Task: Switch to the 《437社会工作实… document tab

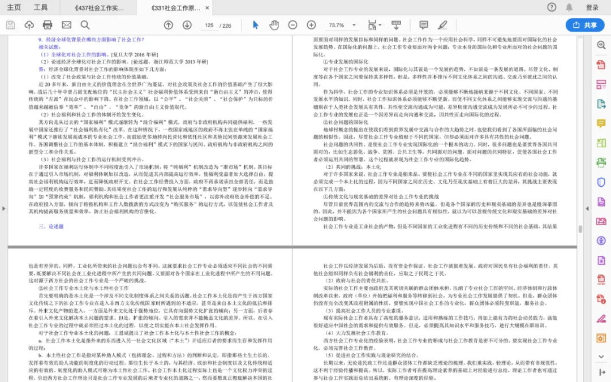Action: (98, 8)
